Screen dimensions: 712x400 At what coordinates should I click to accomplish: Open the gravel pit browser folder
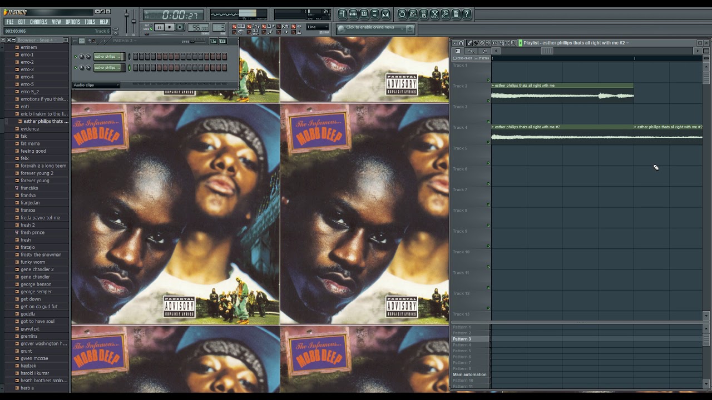point(30,328)
